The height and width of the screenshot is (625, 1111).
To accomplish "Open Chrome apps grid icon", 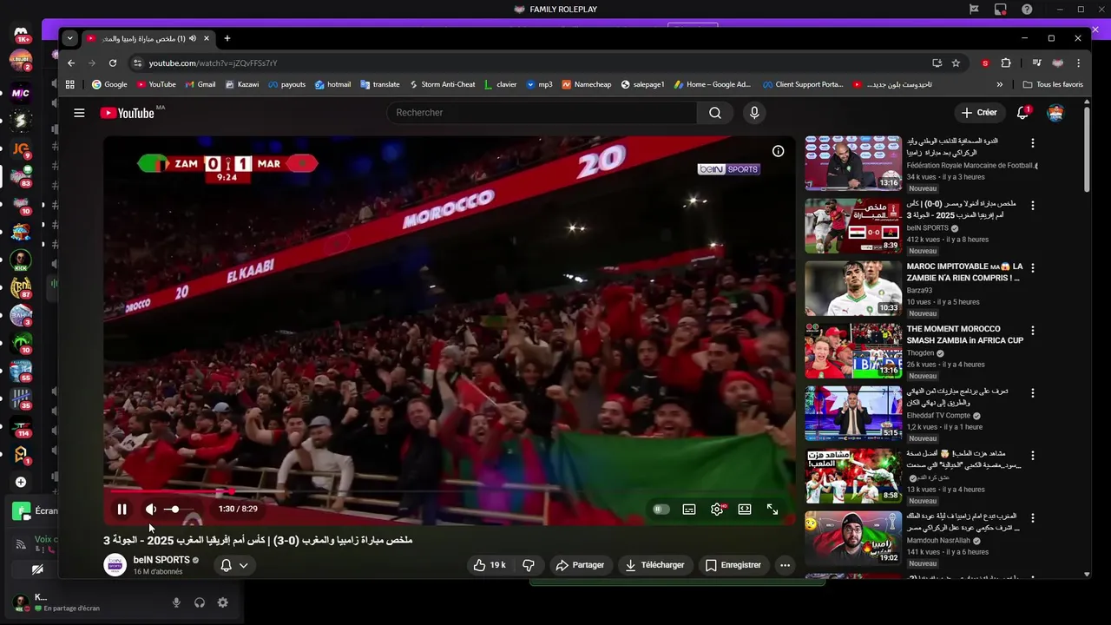I will [x=70, y=84].
